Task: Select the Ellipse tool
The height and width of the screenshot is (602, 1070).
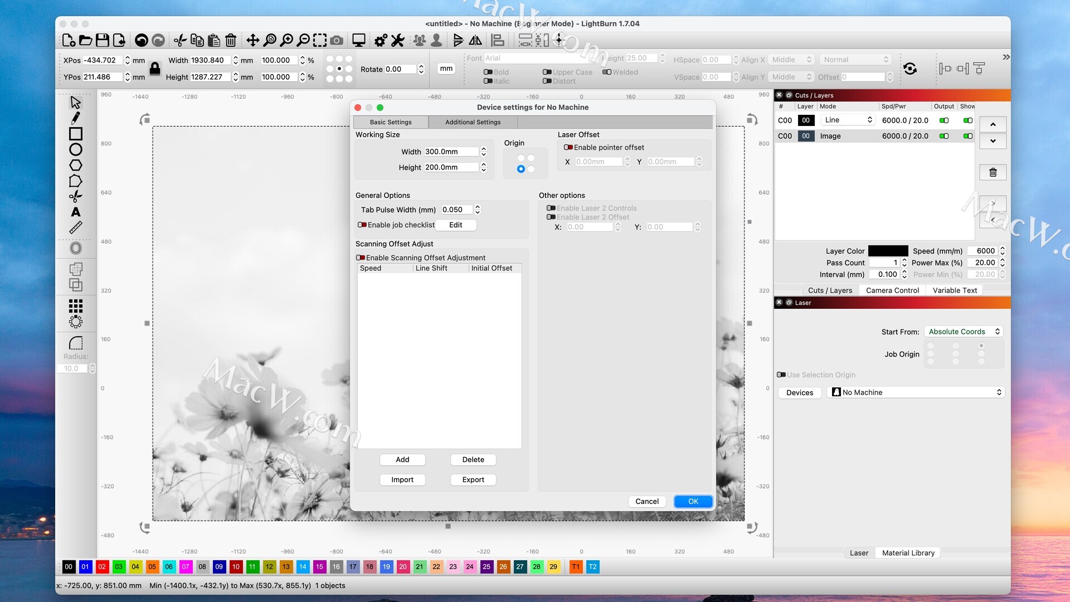Action: coord(76,149)
